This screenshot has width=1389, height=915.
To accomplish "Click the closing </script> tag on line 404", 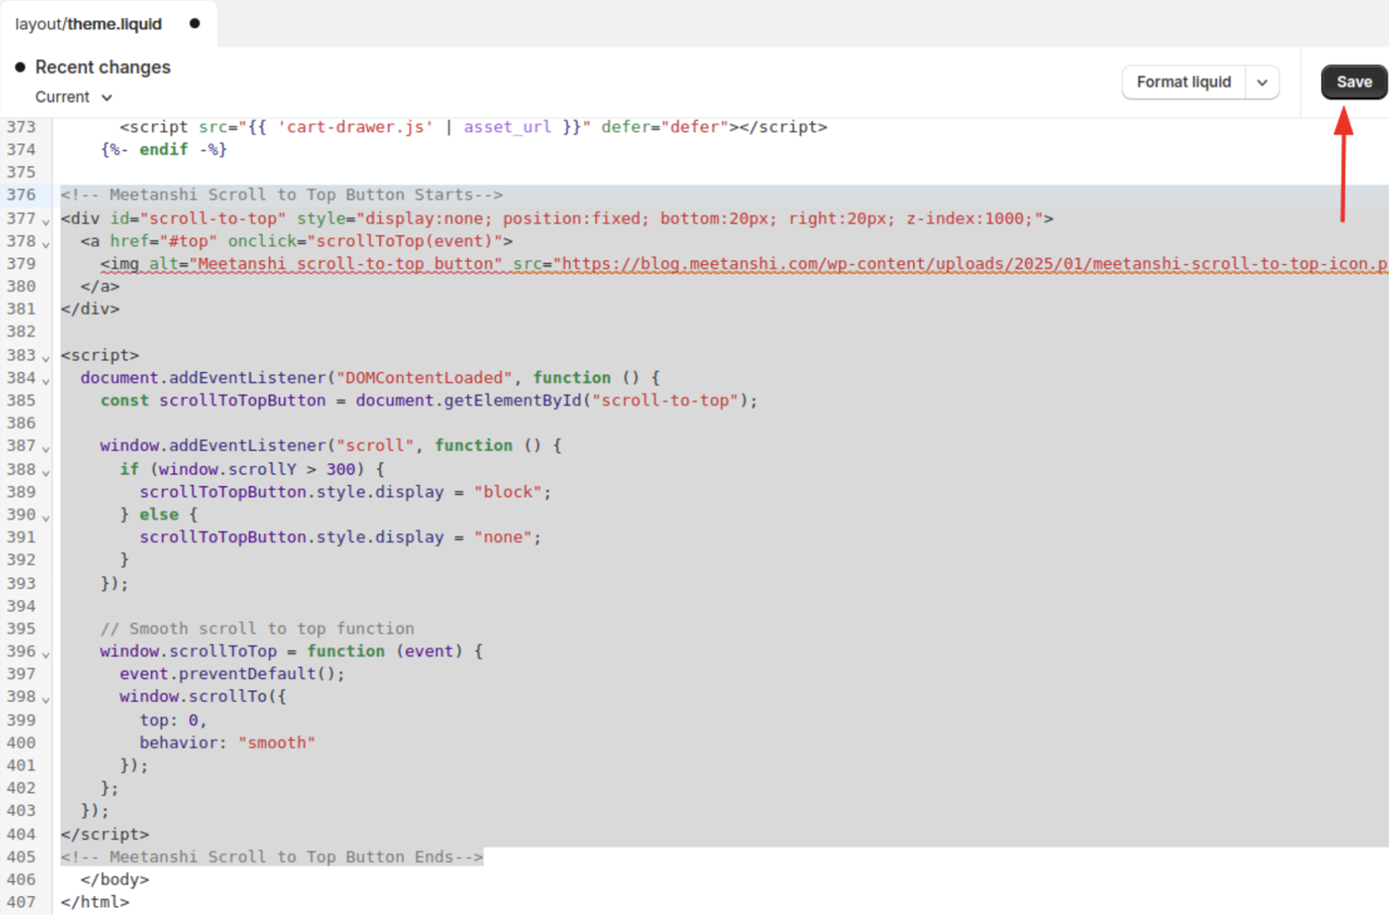I will [105, 834].
